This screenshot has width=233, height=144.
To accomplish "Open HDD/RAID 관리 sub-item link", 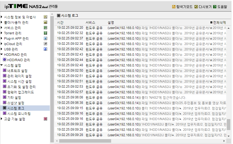I will 19,60.
